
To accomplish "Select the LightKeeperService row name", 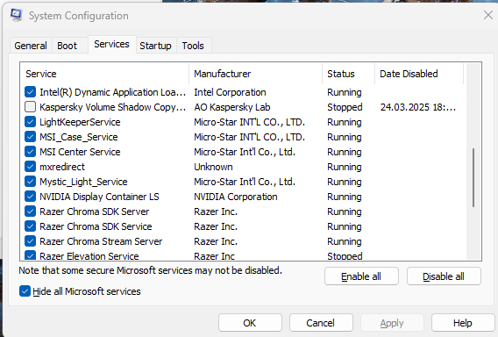I will point(80,122).
